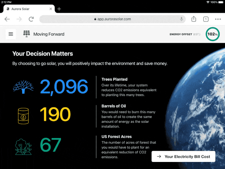Click the 67 acres value

tap(51, 145)
